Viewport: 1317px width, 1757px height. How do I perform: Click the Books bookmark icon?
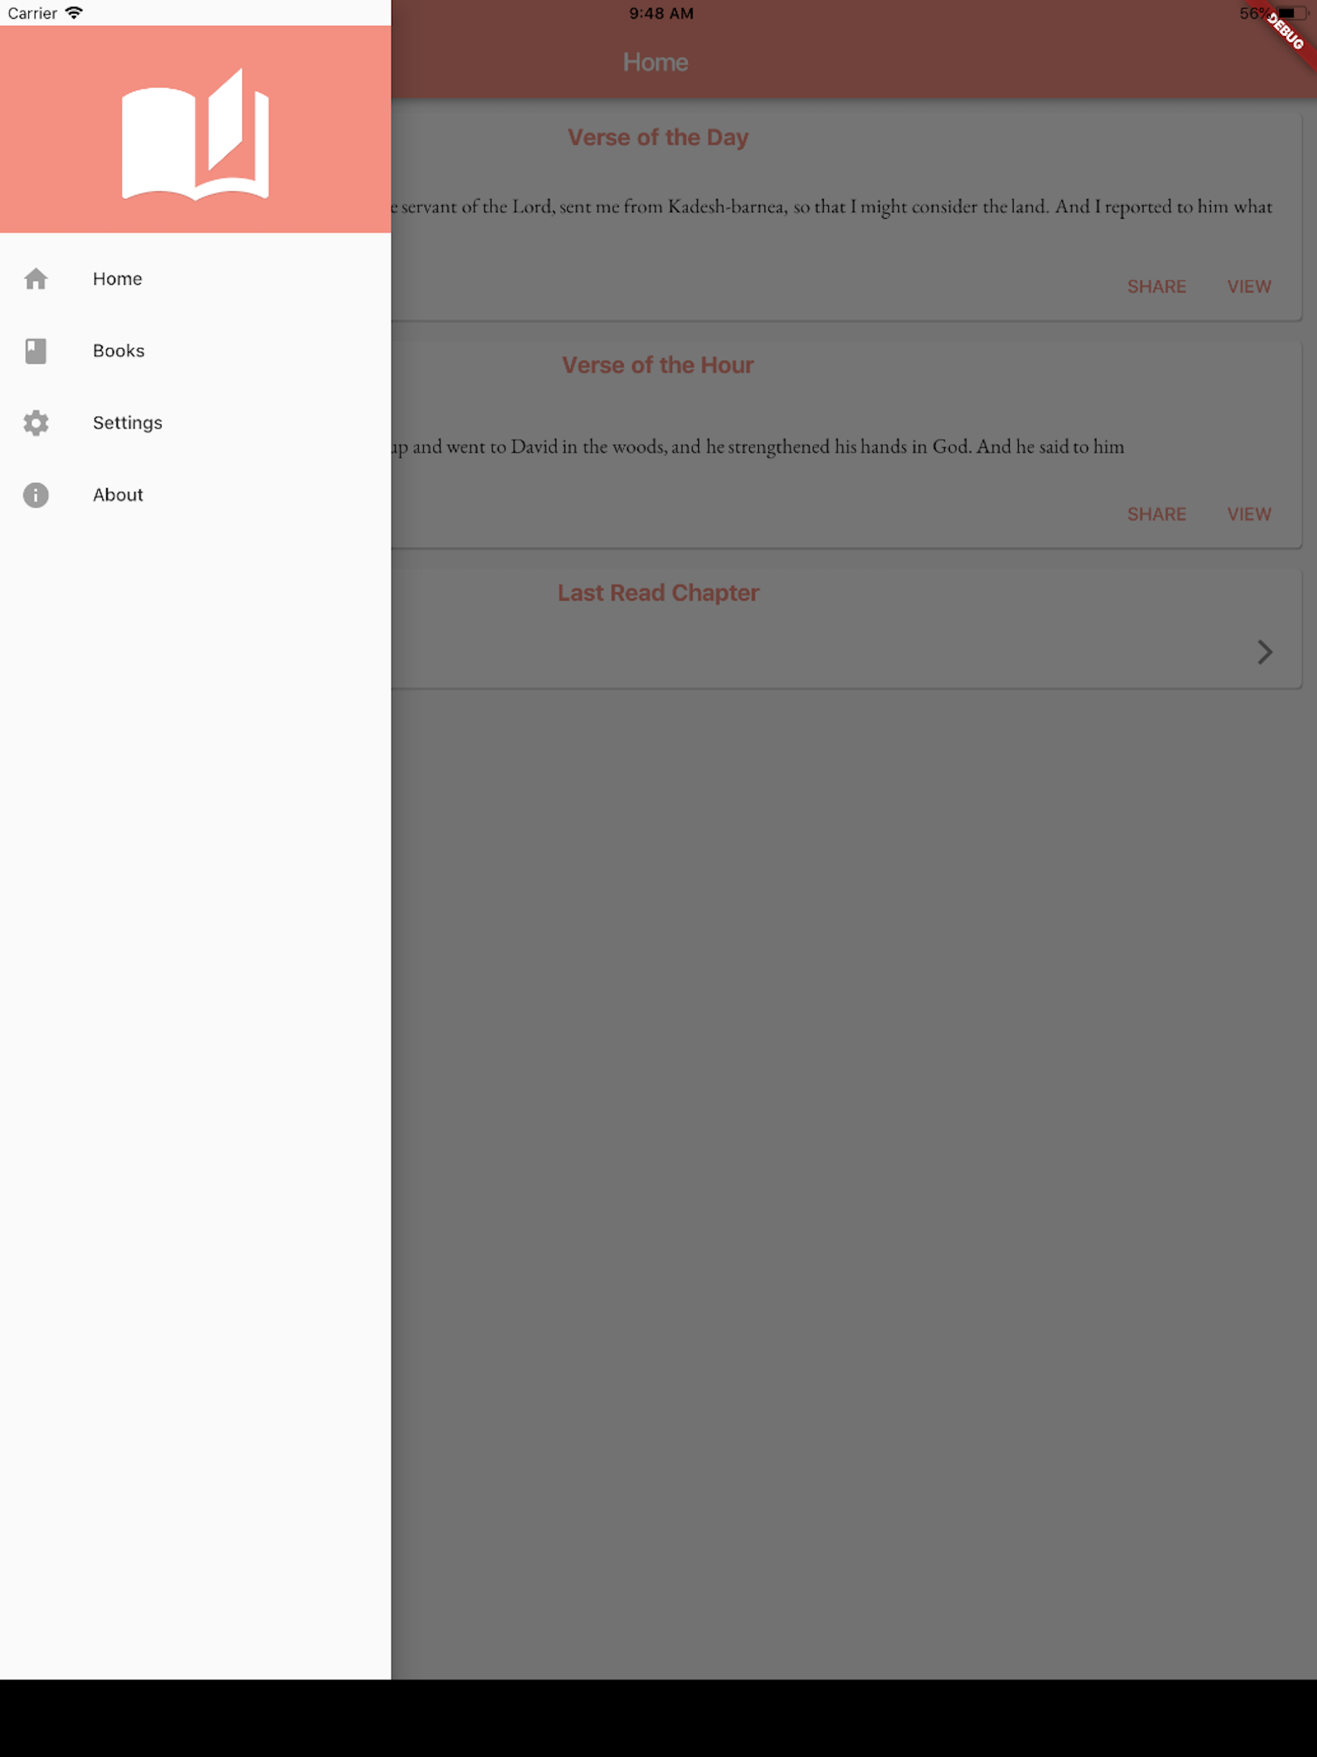click(36, 350)
